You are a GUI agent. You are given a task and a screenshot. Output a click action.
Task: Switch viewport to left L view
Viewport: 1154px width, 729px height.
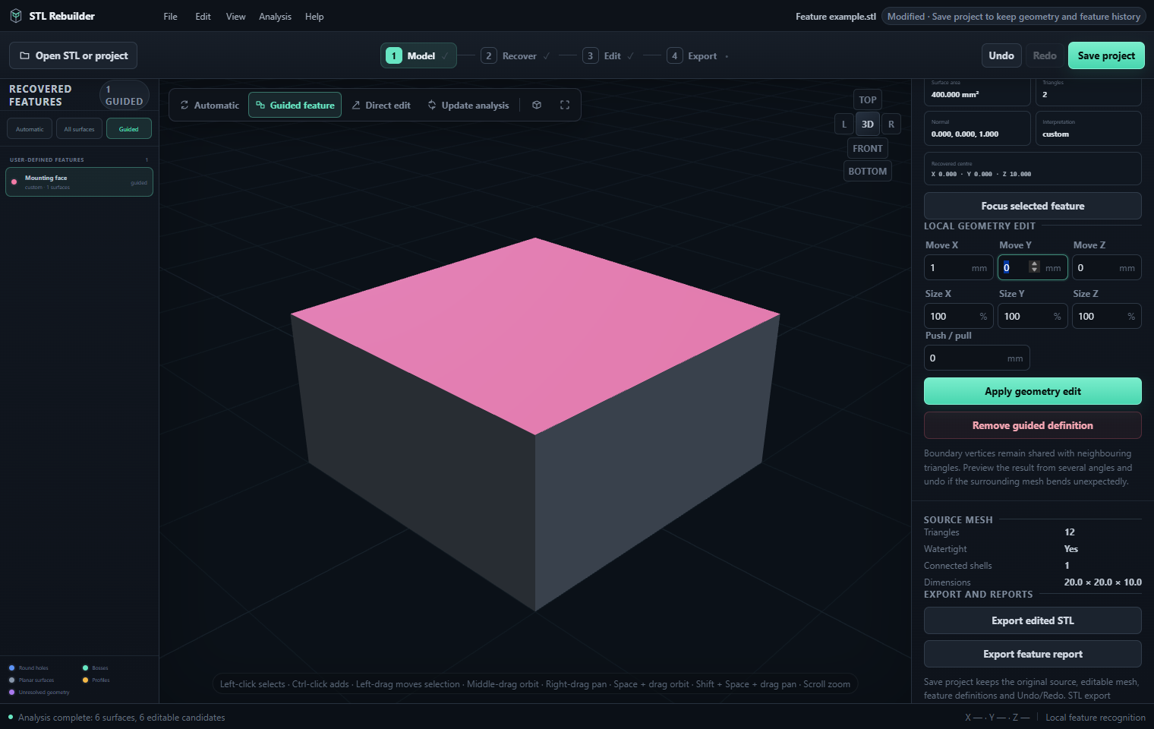pos(843,124)
